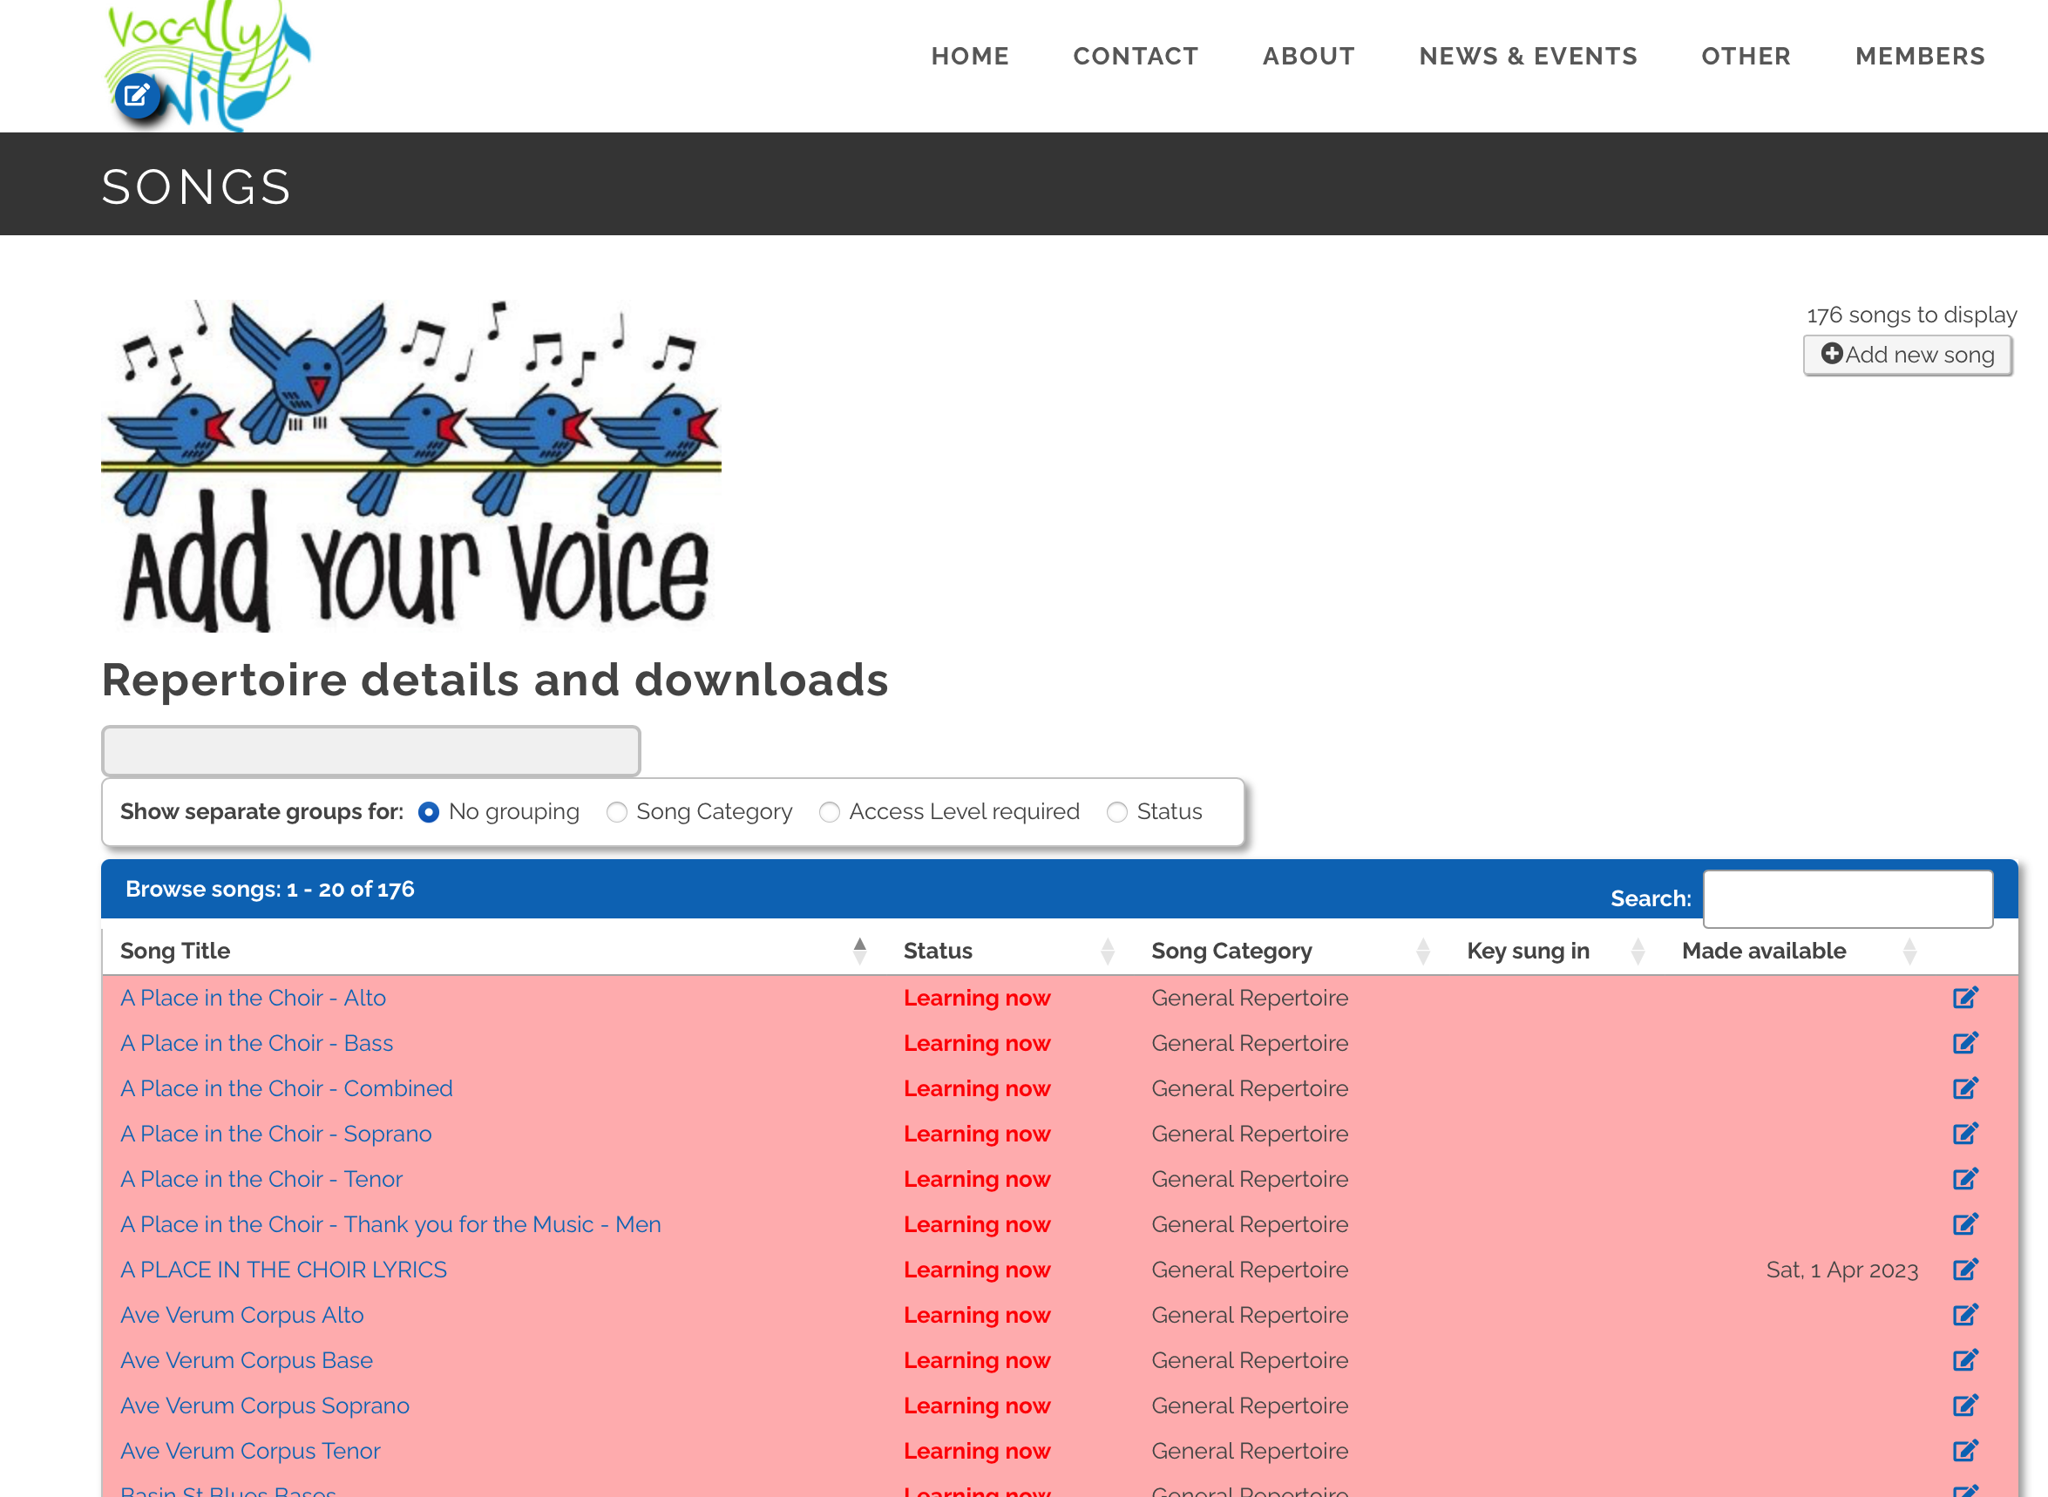The height and width of the screenshot is (1497, 2048).
Task: Group songs by Song Category
Action: click(x=617, y=812)
